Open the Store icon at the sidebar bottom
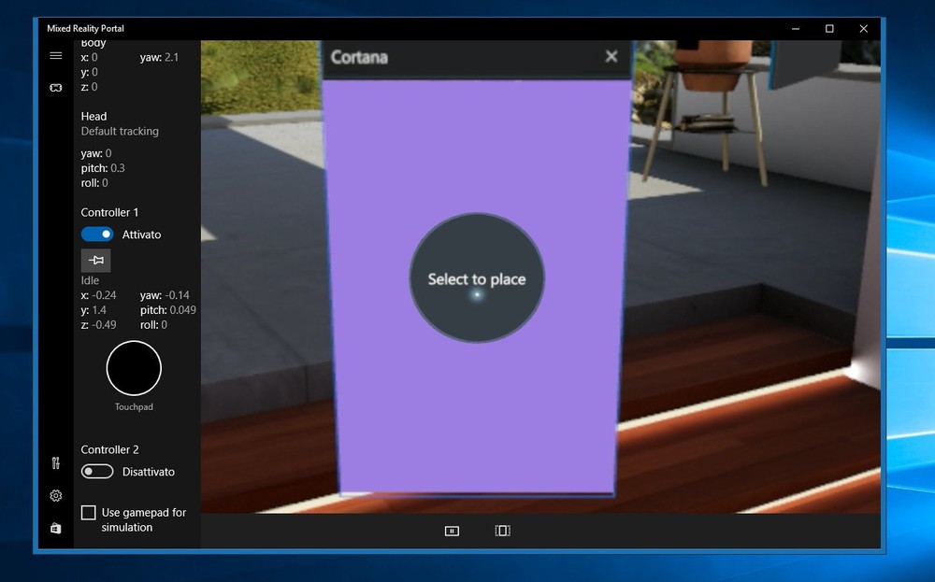 pos(55,529)
